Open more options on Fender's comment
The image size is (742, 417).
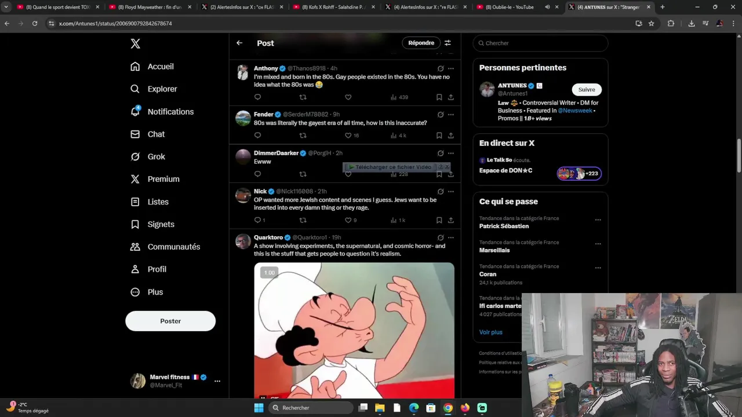451,115
